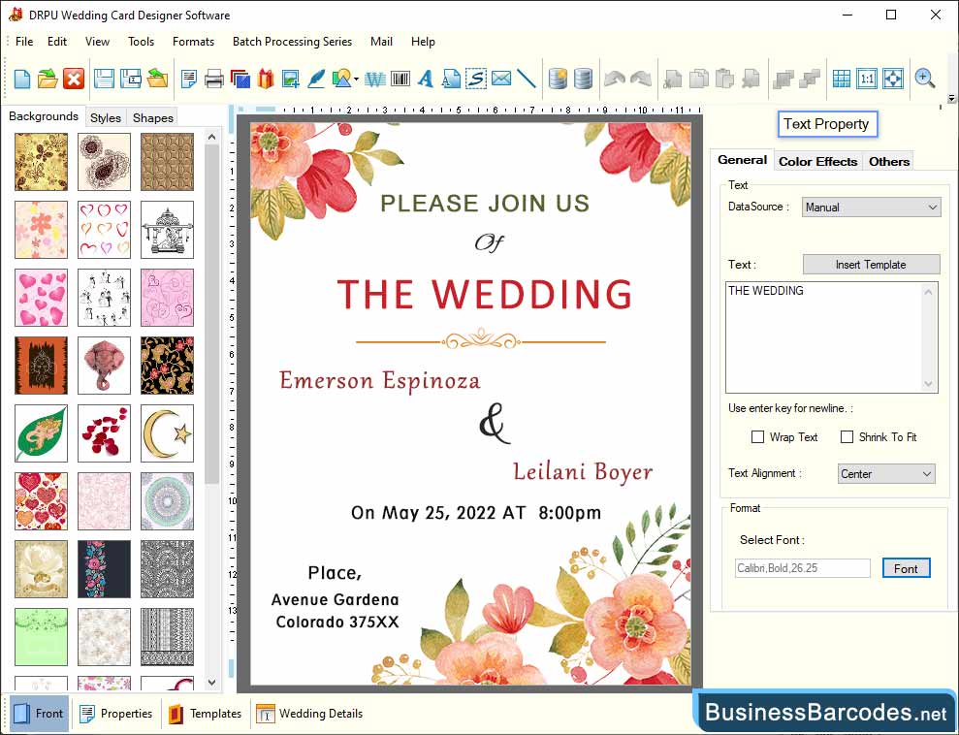This screenshot has height=735, width=959.
Task: Select the stylized A text tool
Action: [x=426, y=79]
